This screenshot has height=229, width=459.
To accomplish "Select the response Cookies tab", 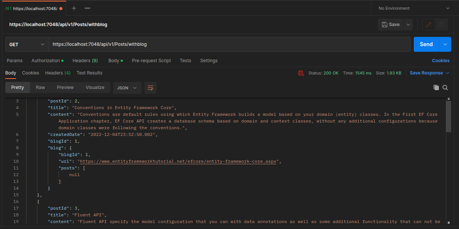I will point(31,73).
